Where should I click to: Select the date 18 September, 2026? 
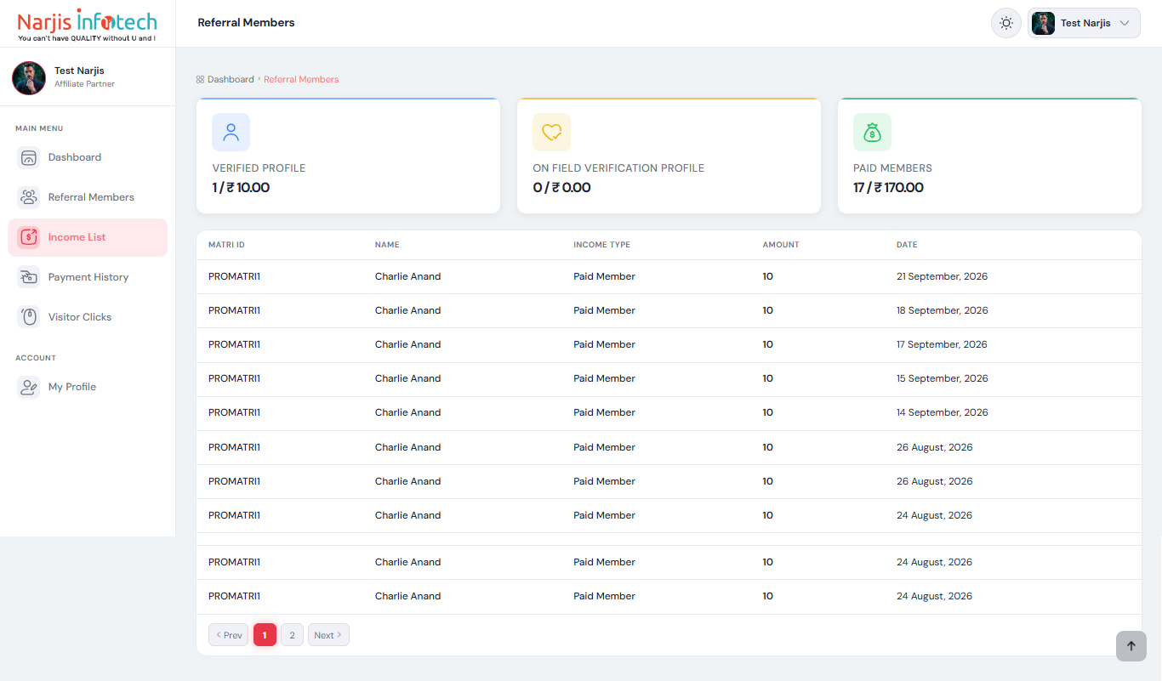pos(943,310)
